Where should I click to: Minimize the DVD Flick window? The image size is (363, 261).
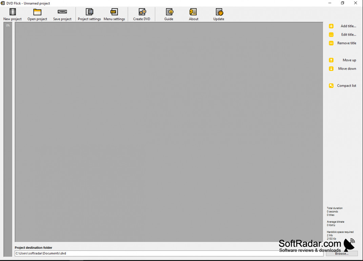point(330,3)
